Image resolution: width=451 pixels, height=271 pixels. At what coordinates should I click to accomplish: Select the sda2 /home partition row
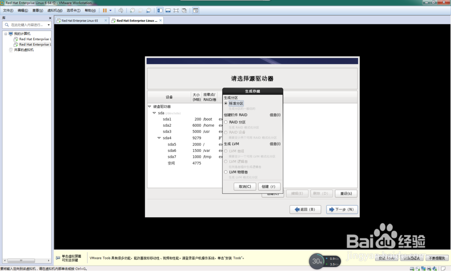[185, 125]
